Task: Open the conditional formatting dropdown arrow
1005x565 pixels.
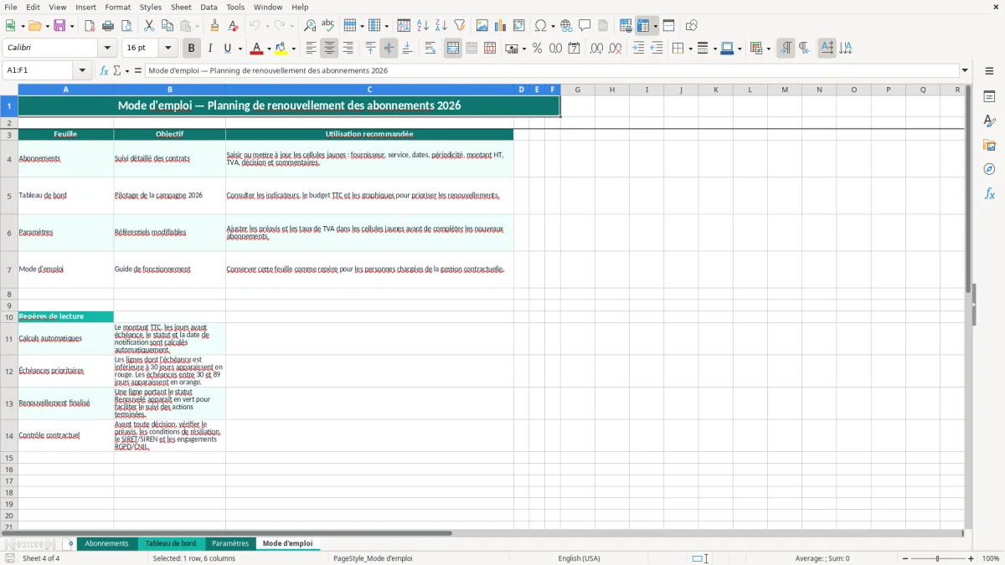Action: (x=768, y=49)
